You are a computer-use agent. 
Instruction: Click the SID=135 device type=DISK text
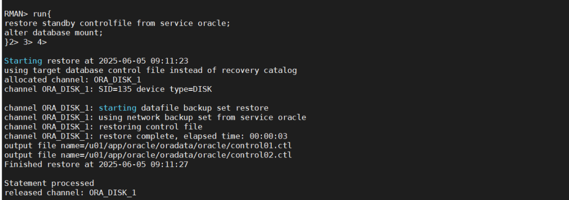coord(155,89)
